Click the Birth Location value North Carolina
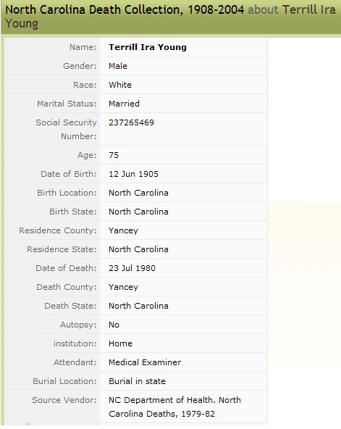The image size is (341, 429). point(138,193)
